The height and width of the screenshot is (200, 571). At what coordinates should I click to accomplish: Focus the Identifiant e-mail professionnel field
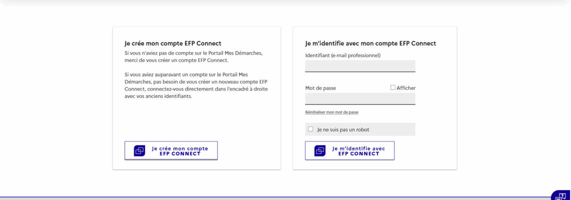[x=360, y=66]
